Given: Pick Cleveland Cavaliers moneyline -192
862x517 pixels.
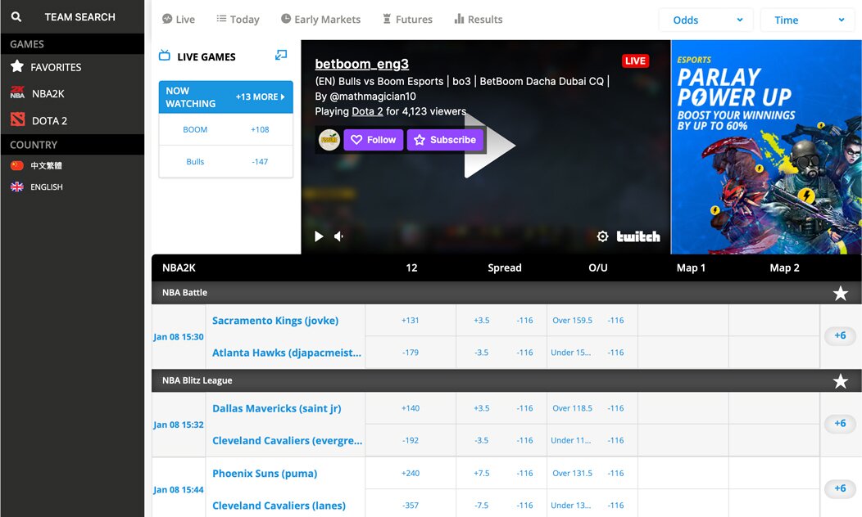Looking at the screenshot, I should [411, 440].
